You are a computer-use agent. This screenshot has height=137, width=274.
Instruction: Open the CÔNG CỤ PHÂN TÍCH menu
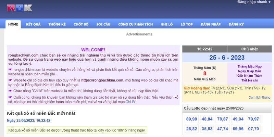pyautogui.click(x=135, y=24)
